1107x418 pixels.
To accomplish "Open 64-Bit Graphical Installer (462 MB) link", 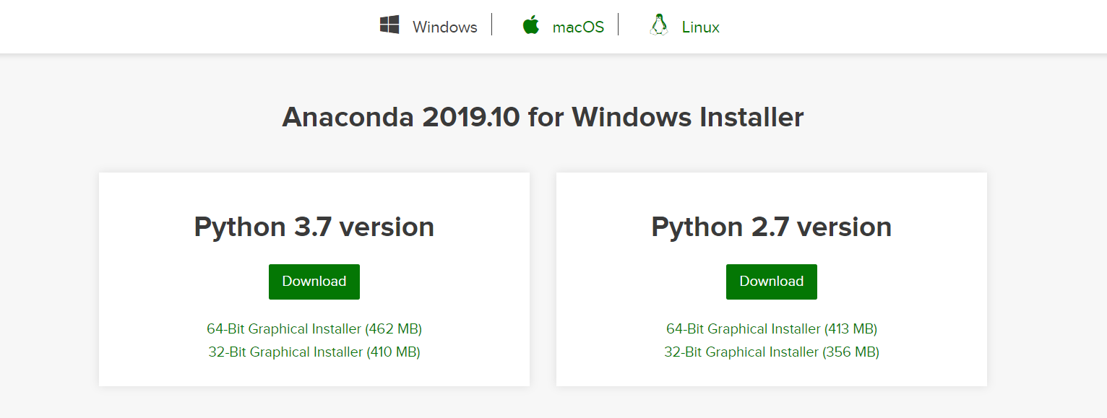I will 314,328.
